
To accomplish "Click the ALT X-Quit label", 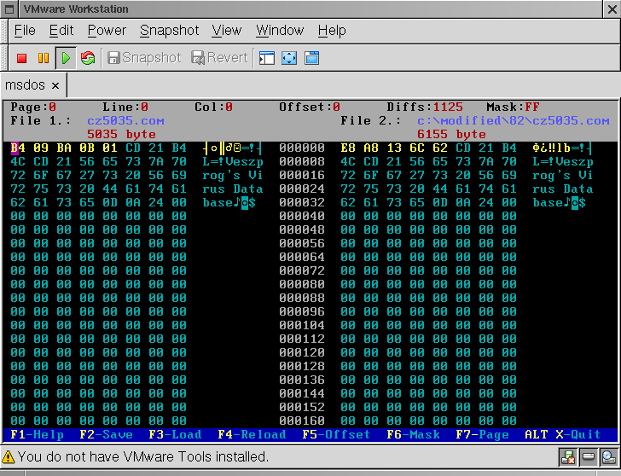I will pyautogui.click(x=562, y=435).
